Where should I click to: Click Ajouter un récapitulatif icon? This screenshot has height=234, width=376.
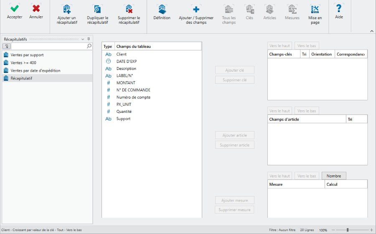pos(67,9)
